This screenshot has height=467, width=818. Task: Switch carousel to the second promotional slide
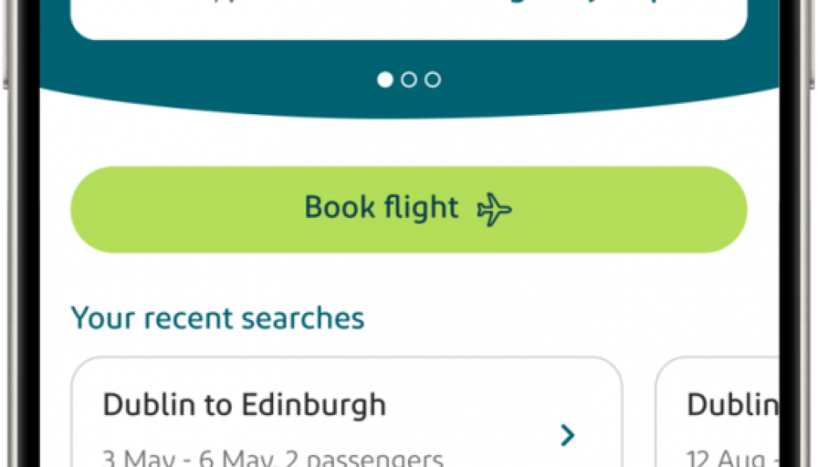pyautogui.click(x=409, y=80)
